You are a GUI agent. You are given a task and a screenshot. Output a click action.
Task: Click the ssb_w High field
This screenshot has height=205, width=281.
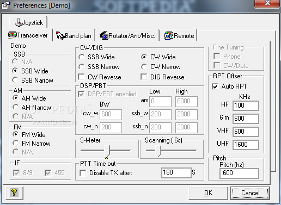click(186, 114)
